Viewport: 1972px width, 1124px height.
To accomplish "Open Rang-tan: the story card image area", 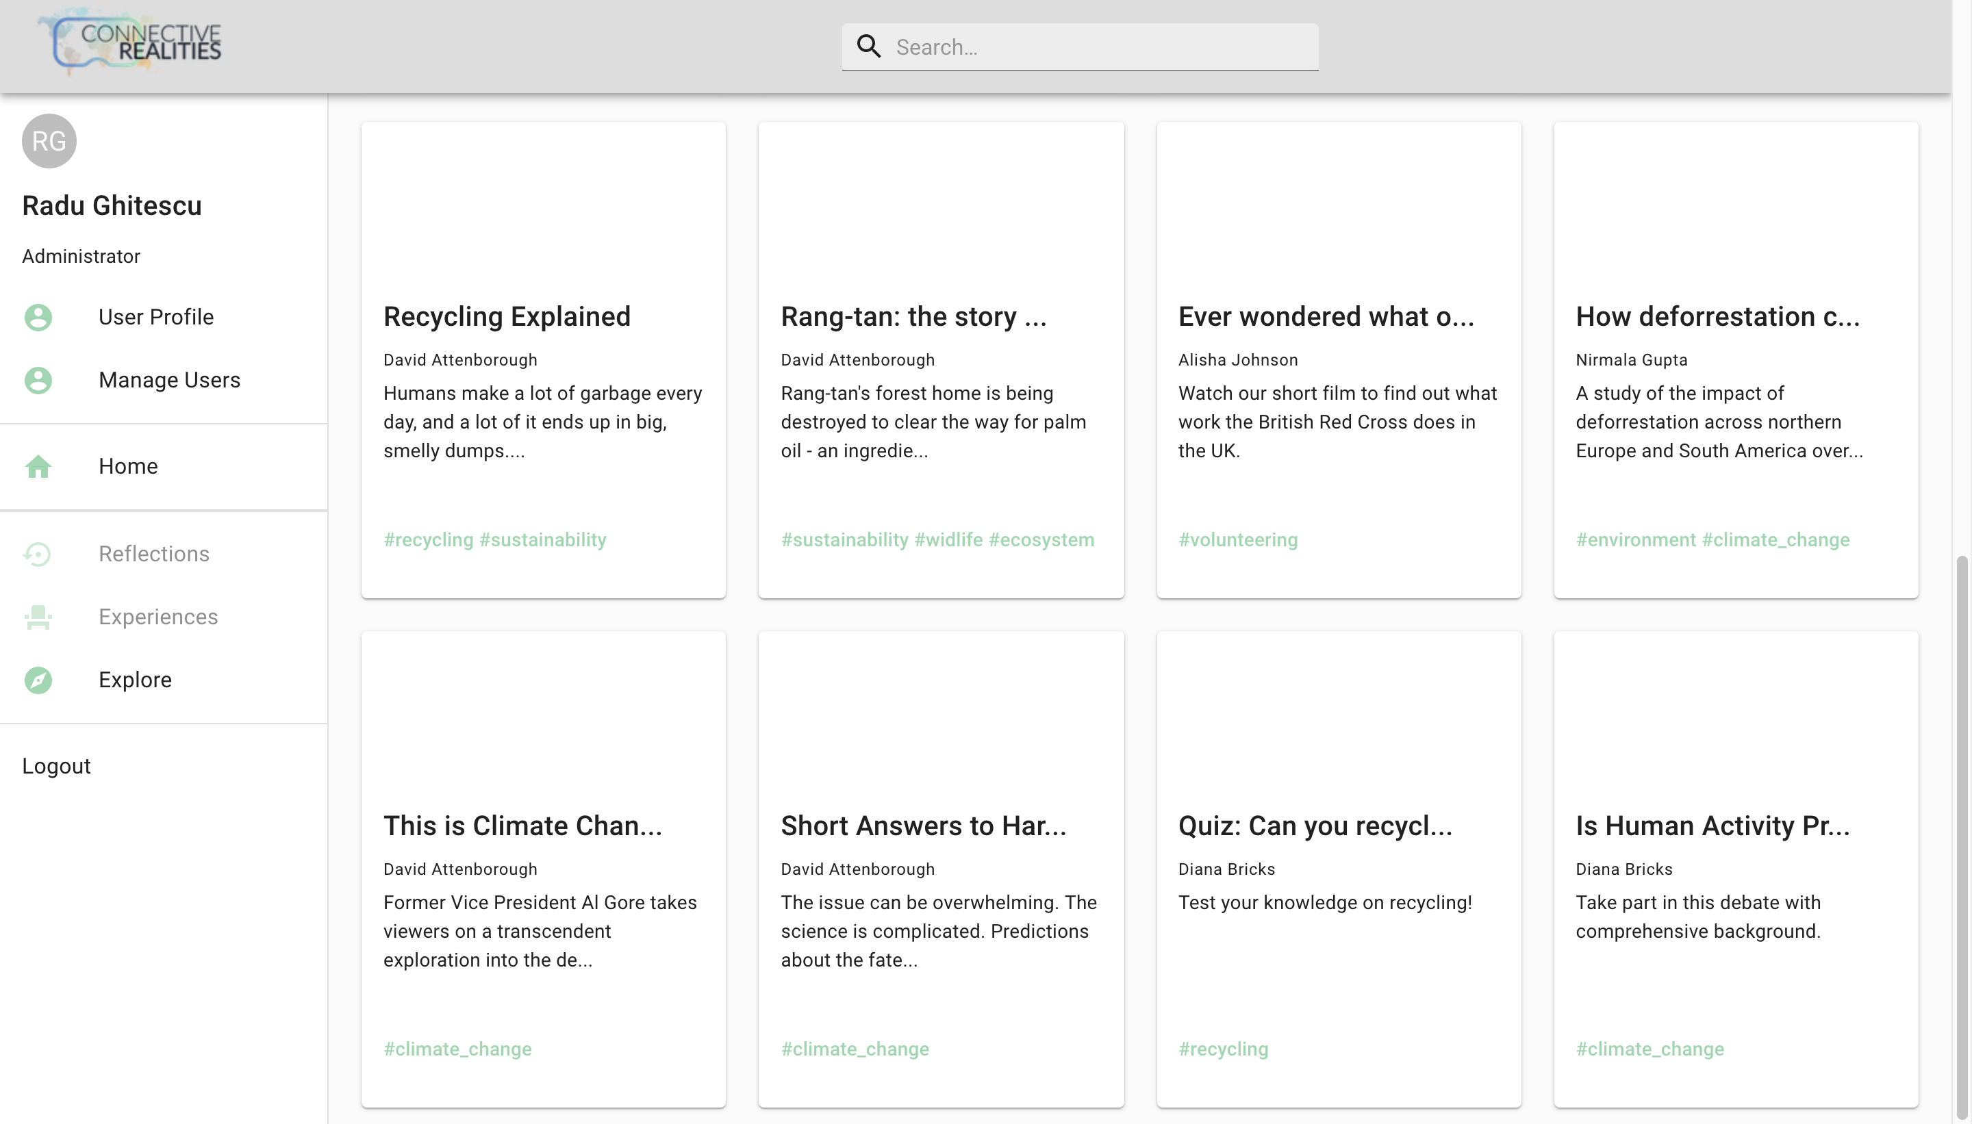I will coord(940,205).
